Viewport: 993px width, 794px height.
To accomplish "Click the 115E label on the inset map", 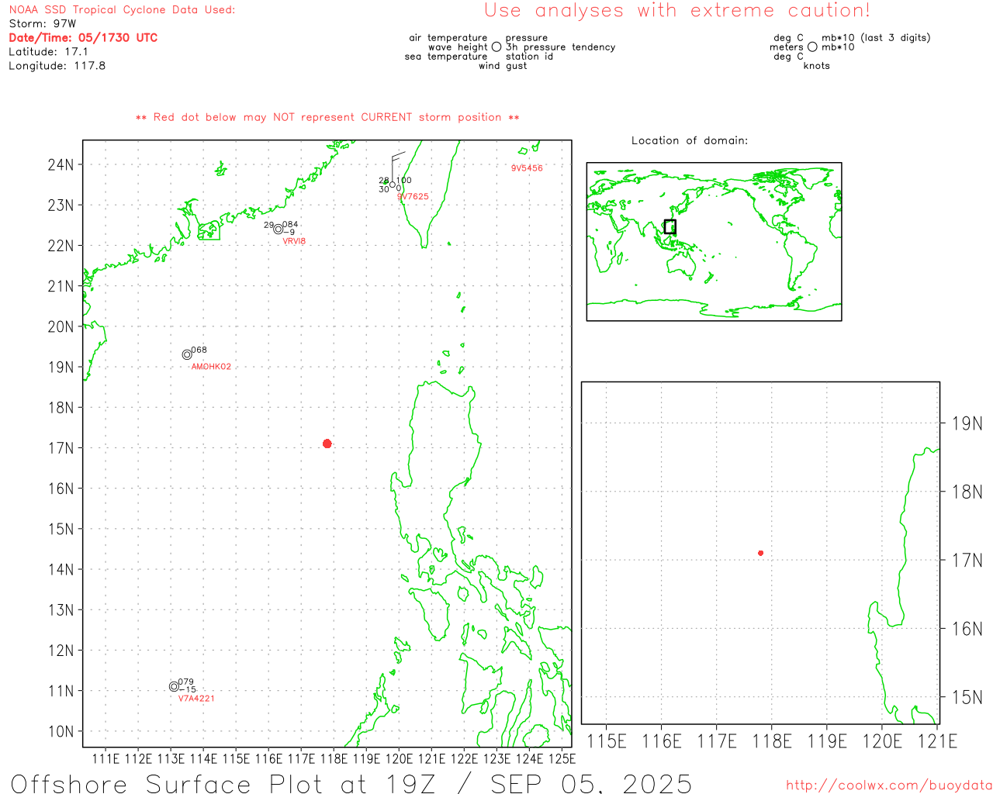I will click(x=607, y=741).
